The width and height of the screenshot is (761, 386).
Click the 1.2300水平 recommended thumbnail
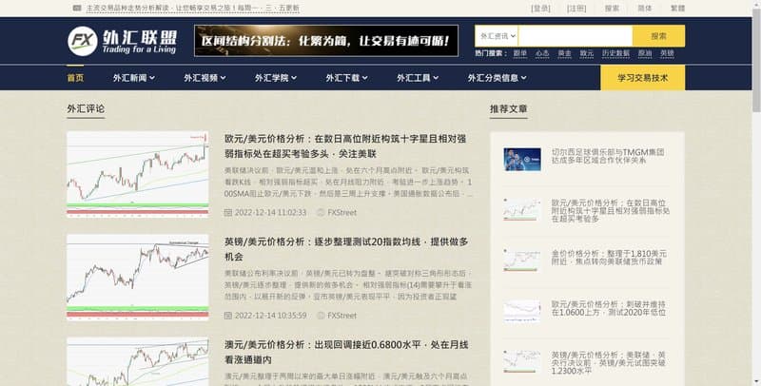(522, 362)
